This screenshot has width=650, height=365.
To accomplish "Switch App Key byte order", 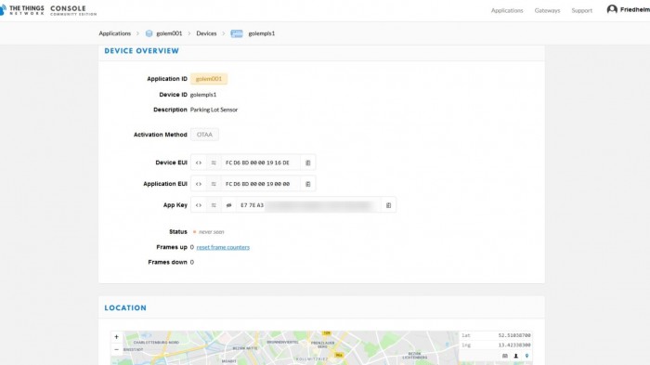I will pyautogui.click(x=214, y=205).
